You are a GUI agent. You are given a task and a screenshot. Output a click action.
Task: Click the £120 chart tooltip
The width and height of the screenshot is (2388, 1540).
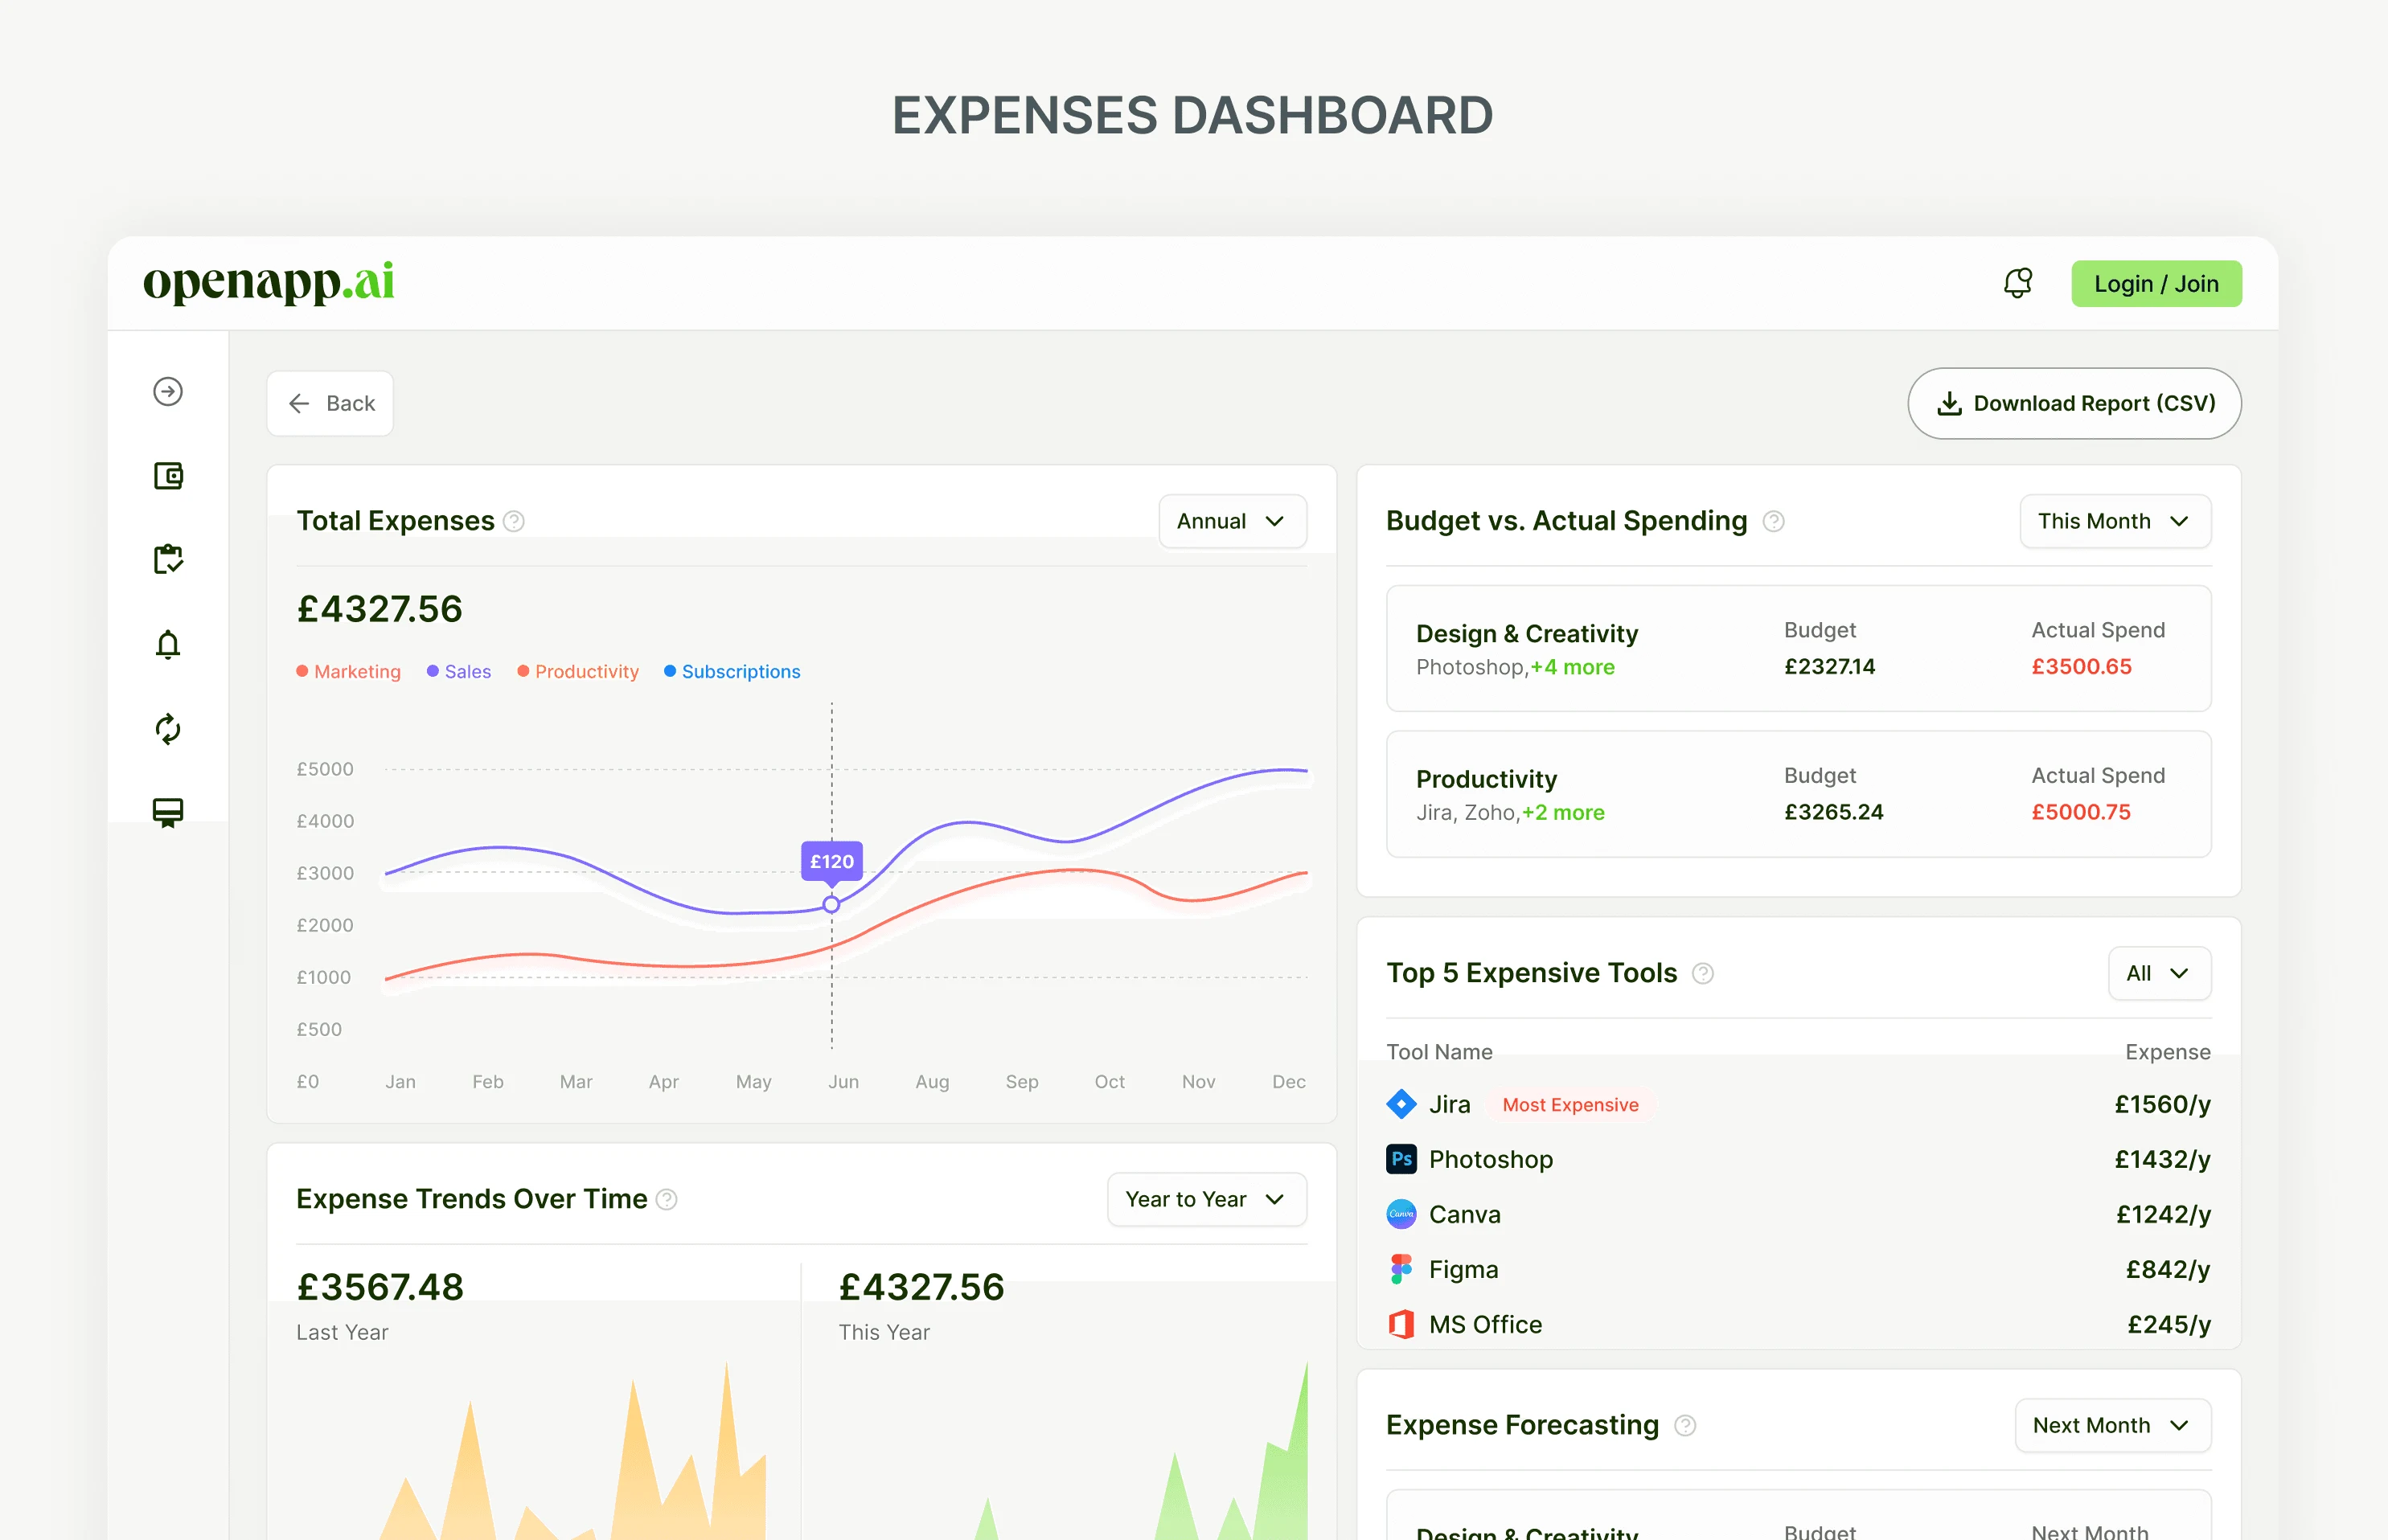(831, 861)
